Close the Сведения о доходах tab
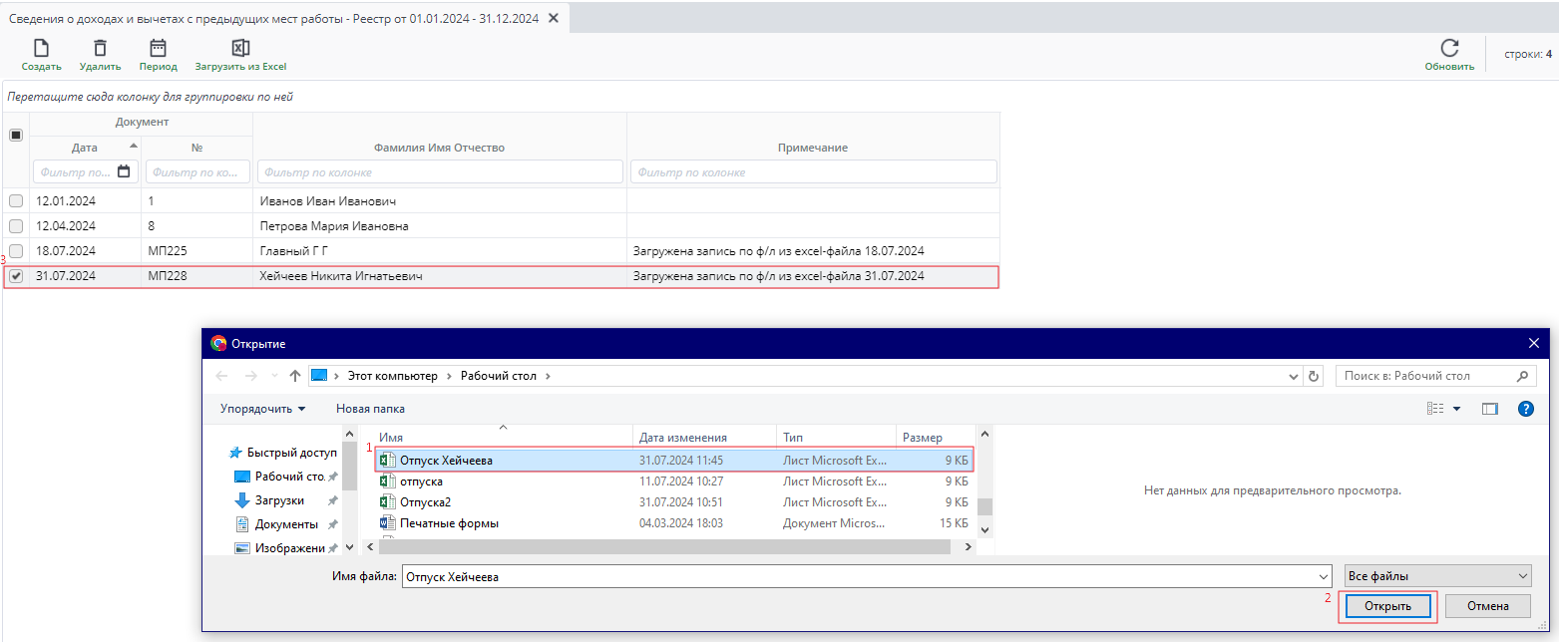Viewport: 1559px width, 642px height. [555, 17]
